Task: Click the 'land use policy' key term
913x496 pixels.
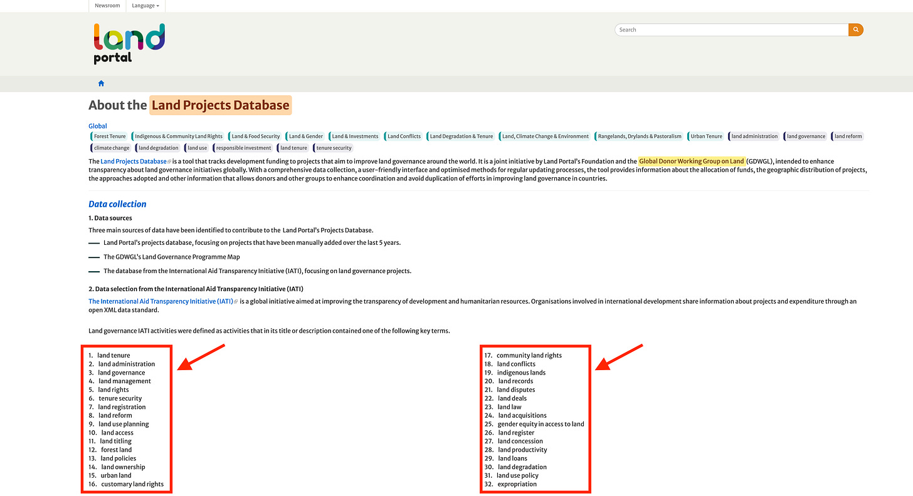Action: tap(518, 475)
